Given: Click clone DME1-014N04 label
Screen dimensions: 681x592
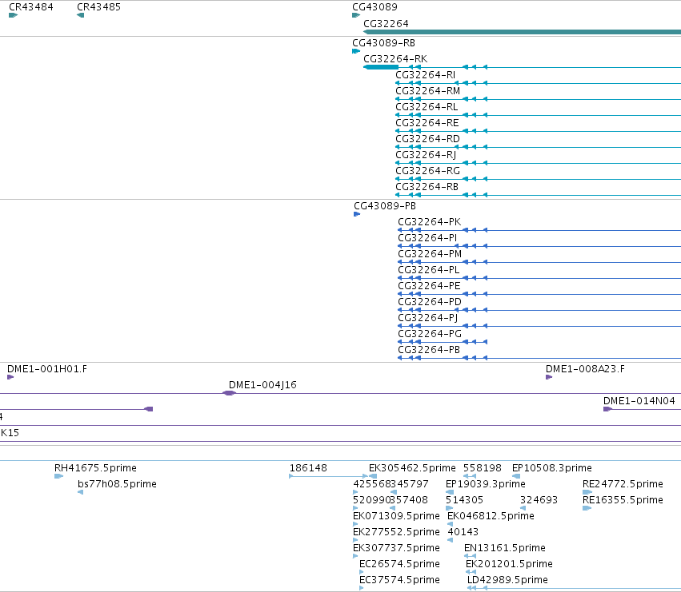Looking at the screenshot, I should coord(639,401).
